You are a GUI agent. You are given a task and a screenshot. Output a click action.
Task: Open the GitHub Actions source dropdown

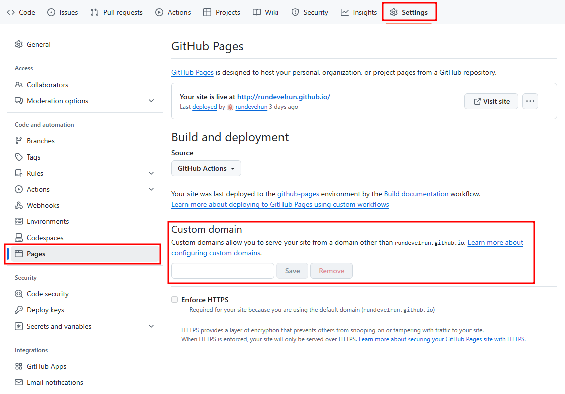tap(206, 168)
